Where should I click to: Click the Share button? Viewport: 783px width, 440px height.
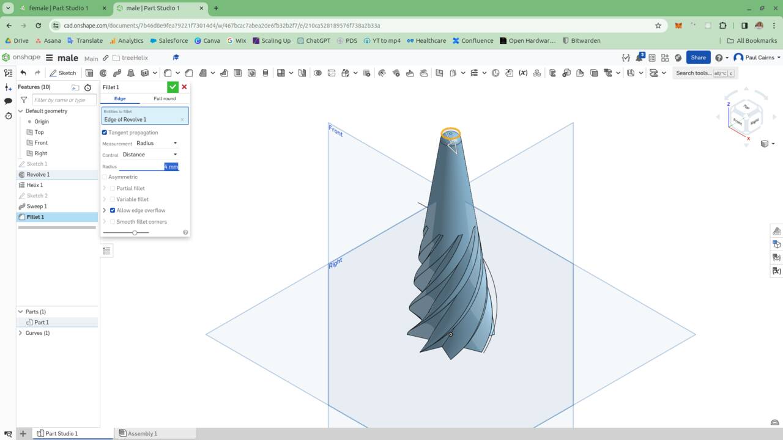point(698,57)
